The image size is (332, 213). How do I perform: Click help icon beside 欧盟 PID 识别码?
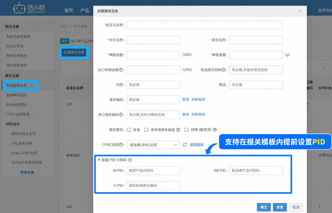coord(130,160)
